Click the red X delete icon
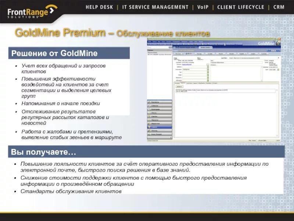294x221 pixels. [x=191, y=54]
